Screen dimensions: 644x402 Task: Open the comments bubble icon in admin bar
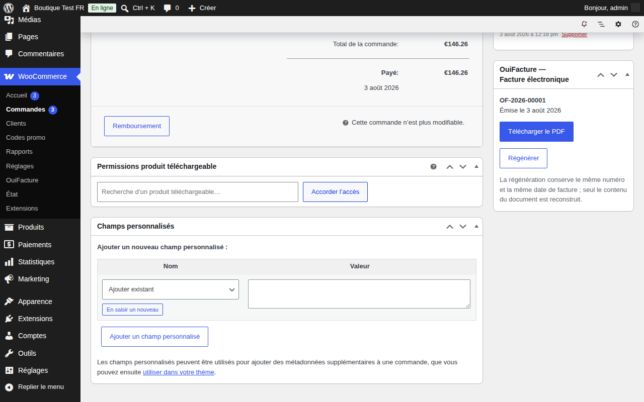(168, 8)
